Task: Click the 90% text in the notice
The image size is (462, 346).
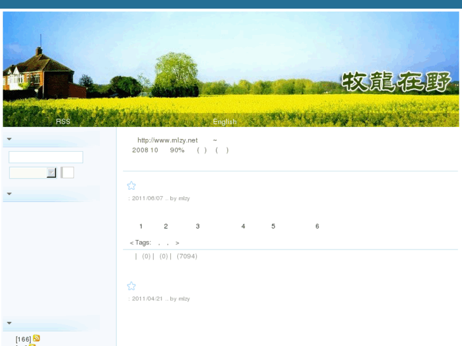Action: tap(177, 150)
